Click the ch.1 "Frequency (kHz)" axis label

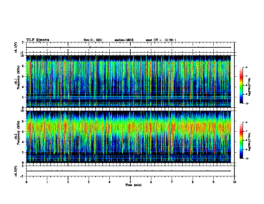[18, 77]
